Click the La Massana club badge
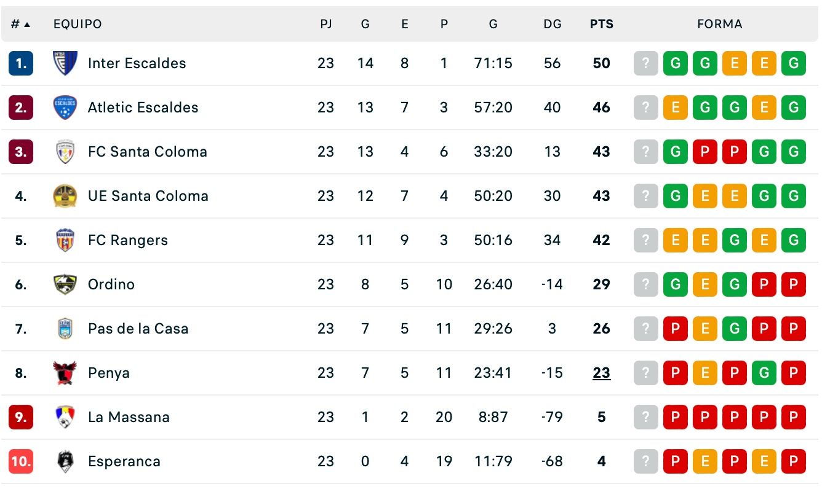Image resolution: width=822 pixels, height=489 pixels. 65,417
